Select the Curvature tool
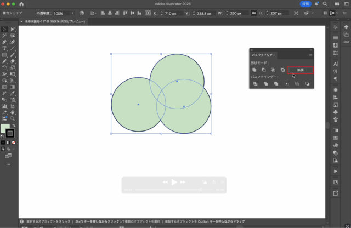The height and width of the screenshot is (228, 351). tap(13, 42)
